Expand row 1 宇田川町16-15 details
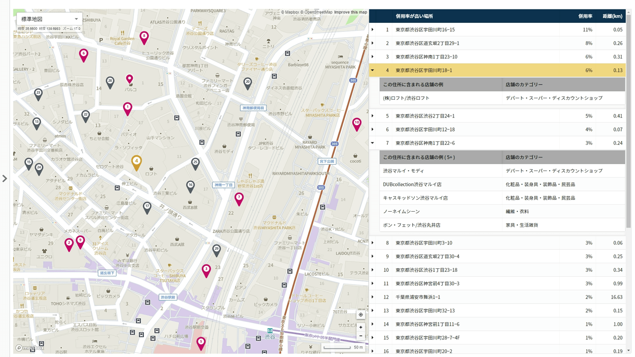The height and width of the screenshot is (357, 635). click(373, 30)
